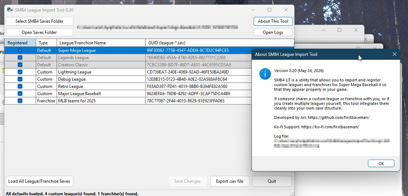Click the Franchise type cell
The width and height of the screenshot is (408, 196).
[x=46, y=101]
